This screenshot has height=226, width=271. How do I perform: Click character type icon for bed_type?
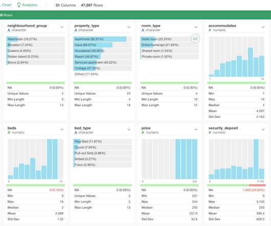76,133
